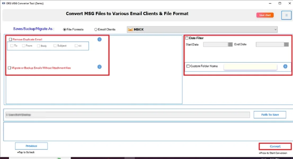Open the hamburger menu in the top-right corner
This screenshot has height=159, width=293.
pyautogui.click(x=286, y=15)
